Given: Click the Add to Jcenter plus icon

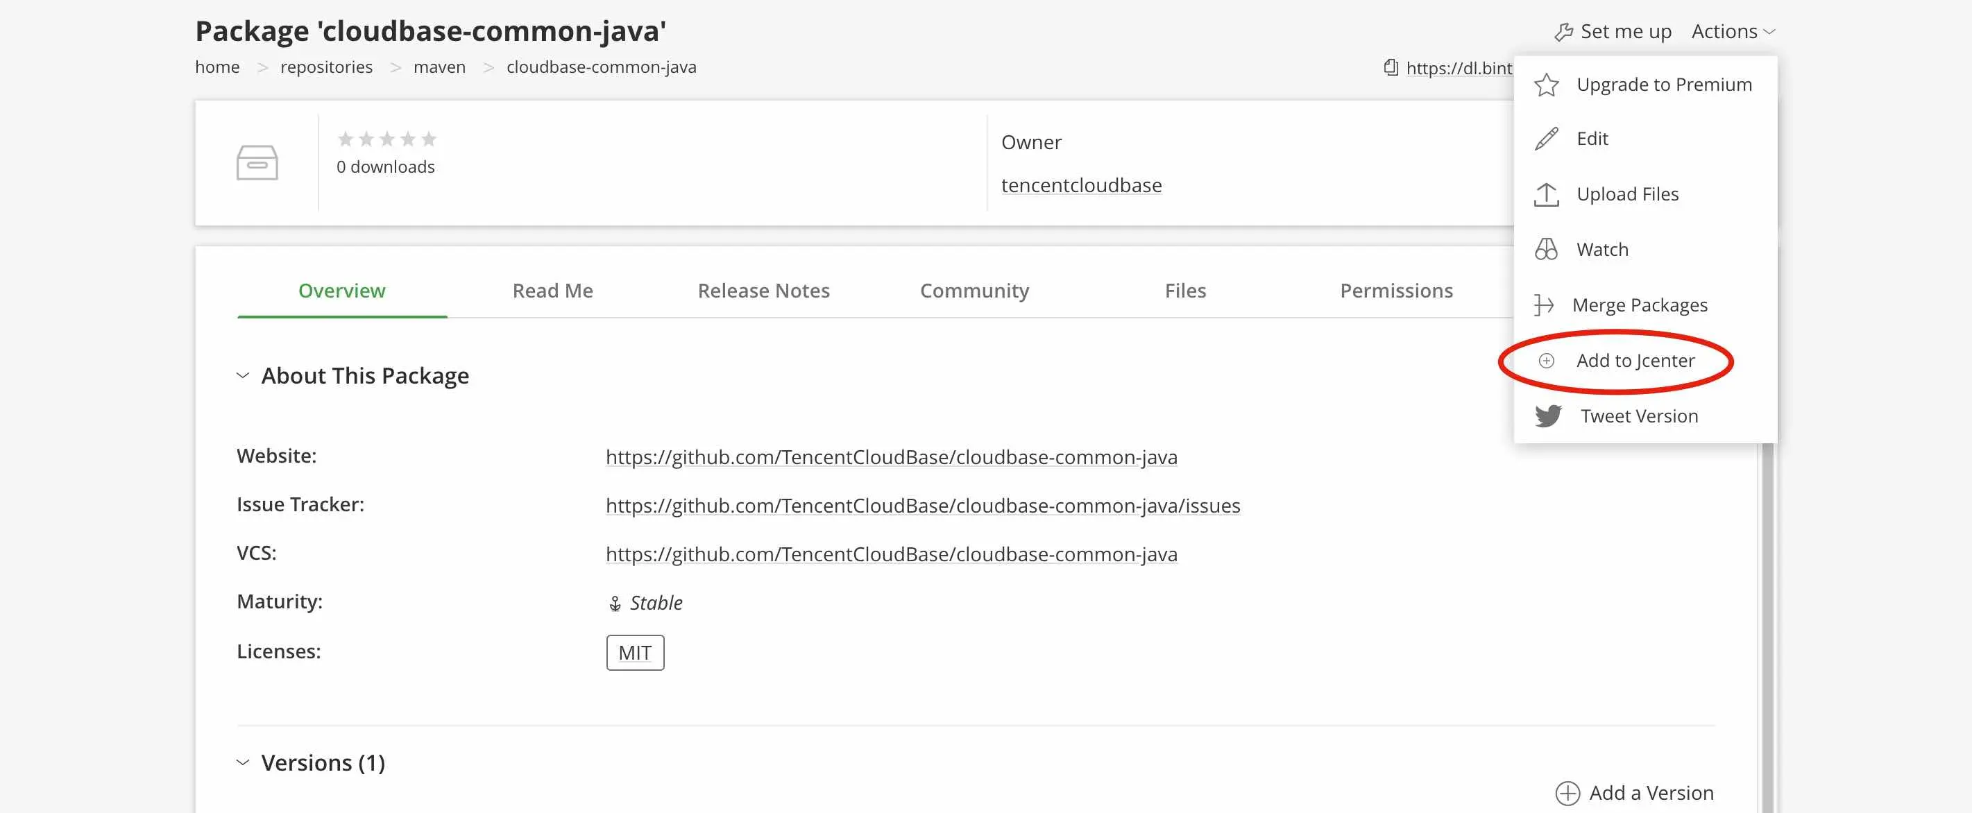Looking at the screenshot, I should pos(1547,361).
